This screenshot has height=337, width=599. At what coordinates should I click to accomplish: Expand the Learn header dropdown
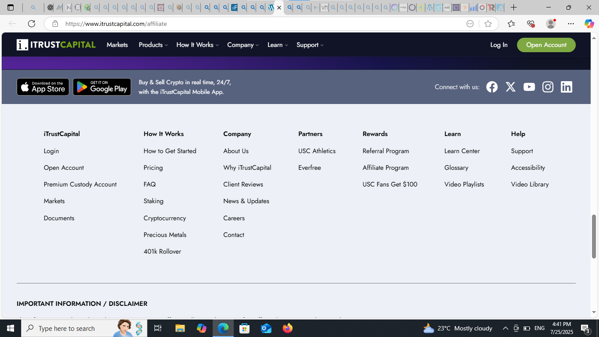278,45
